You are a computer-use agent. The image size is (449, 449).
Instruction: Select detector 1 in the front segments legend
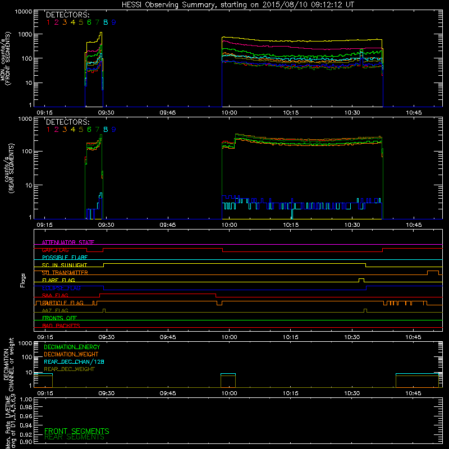tap(48, 22)
